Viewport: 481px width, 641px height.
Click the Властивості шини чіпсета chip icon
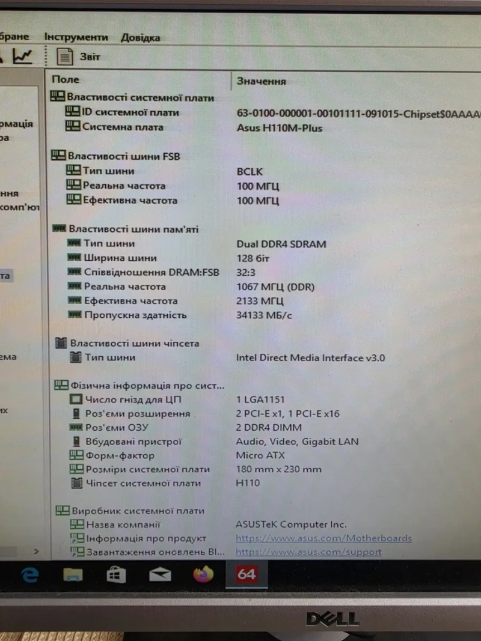(61, 342)
